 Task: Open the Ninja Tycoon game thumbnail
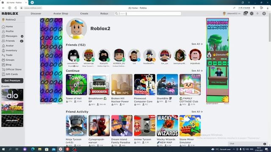click(76, 126)
